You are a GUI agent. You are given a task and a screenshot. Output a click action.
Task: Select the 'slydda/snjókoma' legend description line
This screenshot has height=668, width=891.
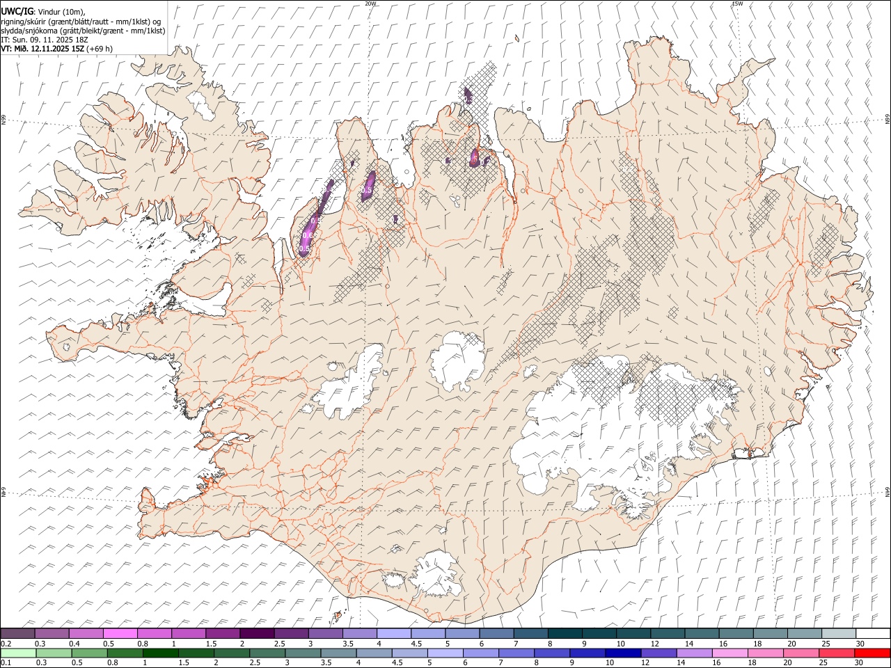pyautogui.click(x=83, y=31)
